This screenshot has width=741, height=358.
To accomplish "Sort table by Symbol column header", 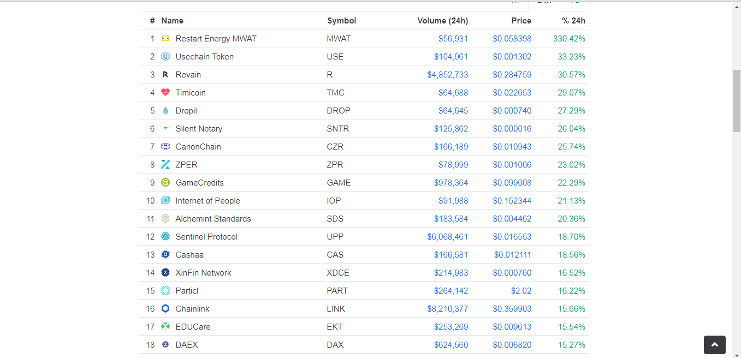I will click(x=341, y=21).
